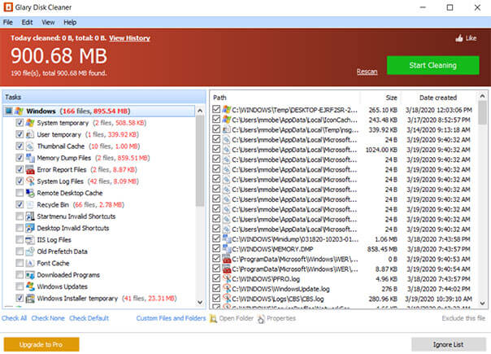
Task: Click the thumbs-up Like icon
Action: 459,38
